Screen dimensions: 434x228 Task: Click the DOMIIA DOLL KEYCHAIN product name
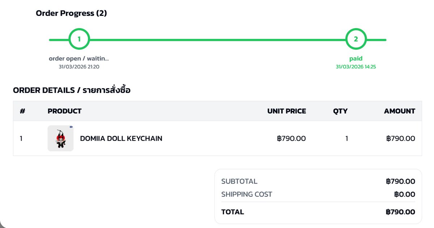[x=121, y=138]
